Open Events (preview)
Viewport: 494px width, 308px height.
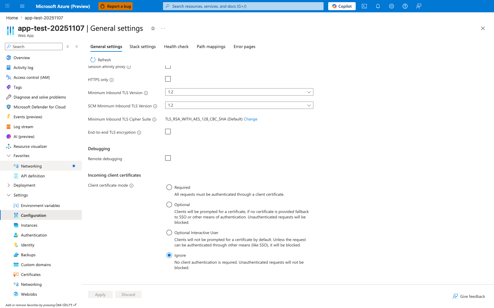point(28,117)
